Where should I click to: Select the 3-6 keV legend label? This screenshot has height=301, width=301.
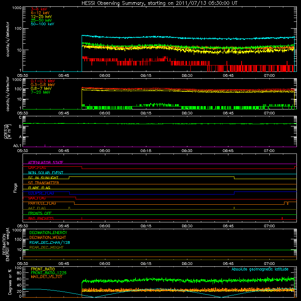click(x=39, y=9)
